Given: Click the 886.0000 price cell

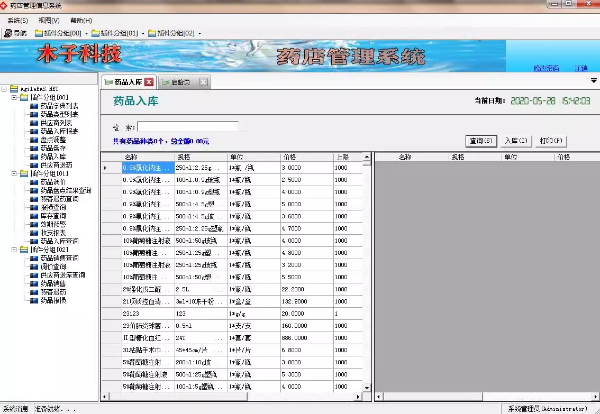Looking at the screenshot, I should click(x=307, y=338).
